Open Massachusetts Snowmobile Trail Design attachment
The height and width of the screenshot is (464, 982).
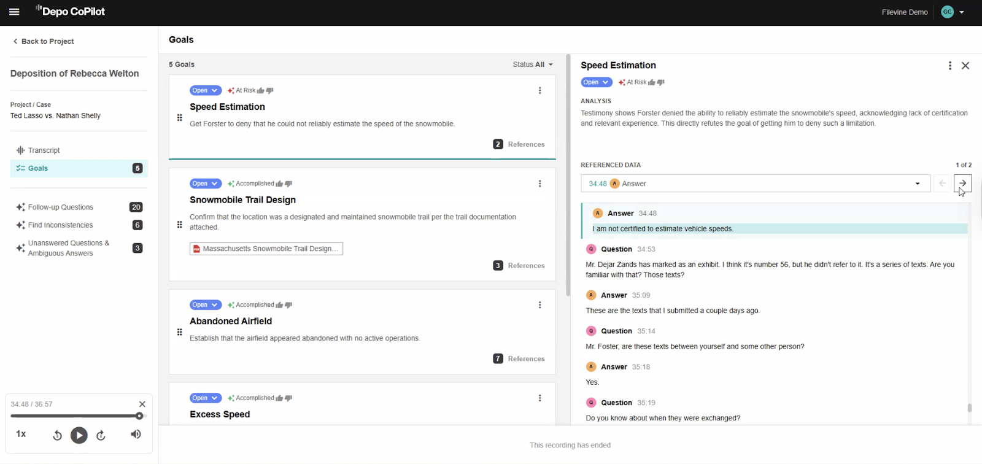[x=266, y=249]
